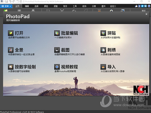Click the PhotoPad Professional v 6.25 status text
Viewport: 151px width, 113px height.
tap(22, 112)
